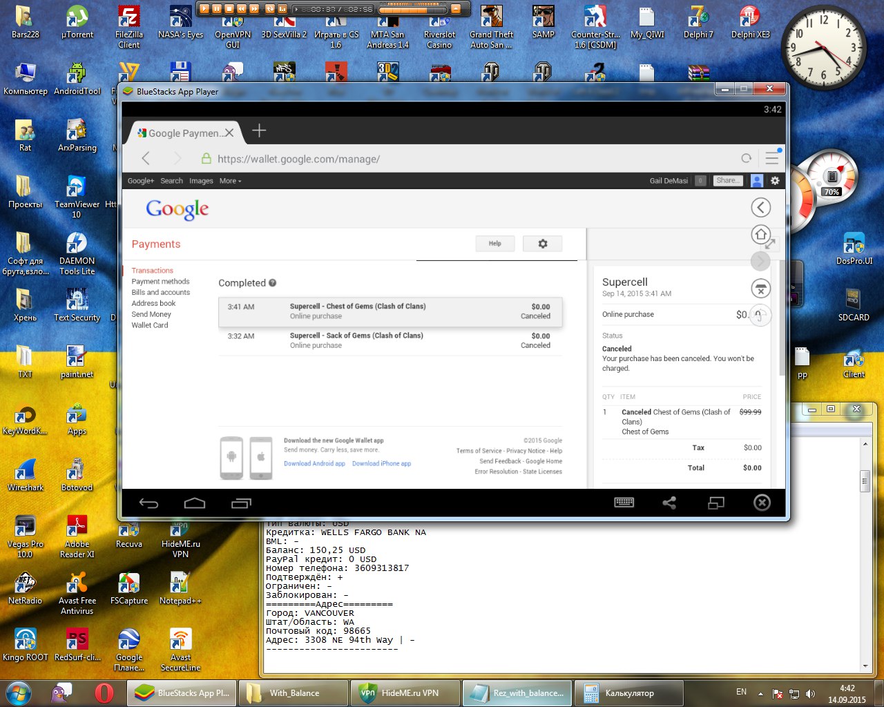The image size is (884, 707).
Task: Expand the More dropdown in Google bar
Action: pos(230,181)
